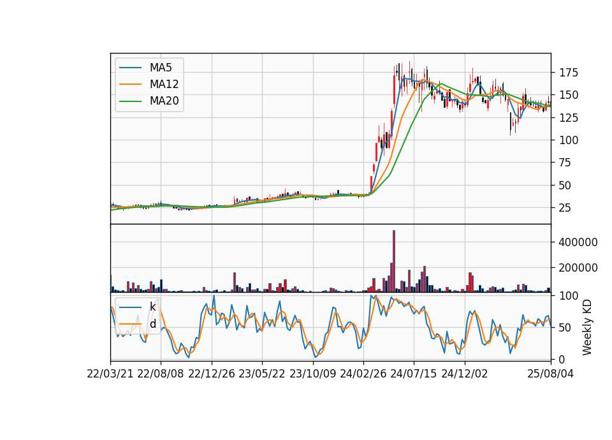Click the 23/10/09 date tick label
The width and height of the screenshot is (612, 440).
click(x=312, y=374)
